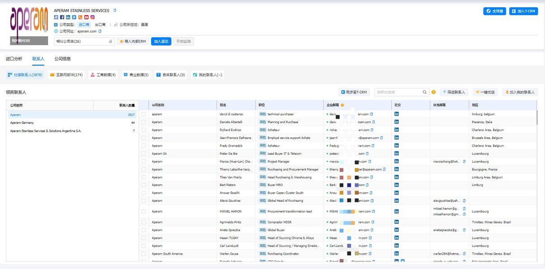This screenshot has height=269, width=545.
Task: Click the orange phone icon in header
Action: (80, 17)
